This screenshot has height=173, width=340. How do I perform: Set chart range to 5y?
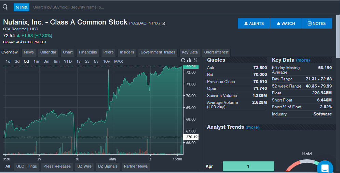pyautogui.click(x=96, y=61)
